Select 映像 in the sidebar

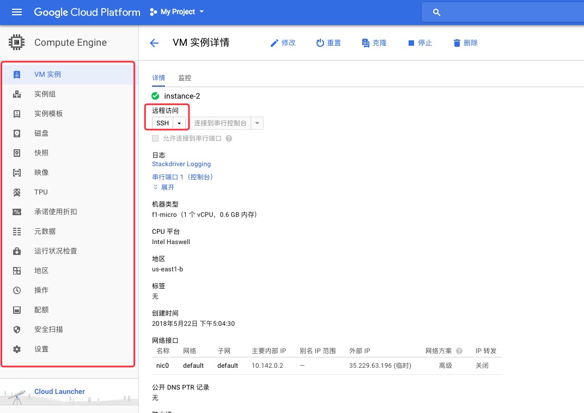click(x=69, y=172)
